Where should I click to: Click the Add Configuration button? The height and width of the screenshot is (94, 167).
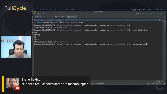coord(140,14)
